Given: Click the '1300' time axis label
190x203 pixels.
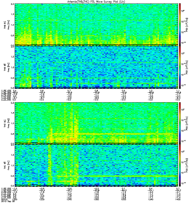Looking at the screenshot, I should pyautogui.click(x=96, y=199).
